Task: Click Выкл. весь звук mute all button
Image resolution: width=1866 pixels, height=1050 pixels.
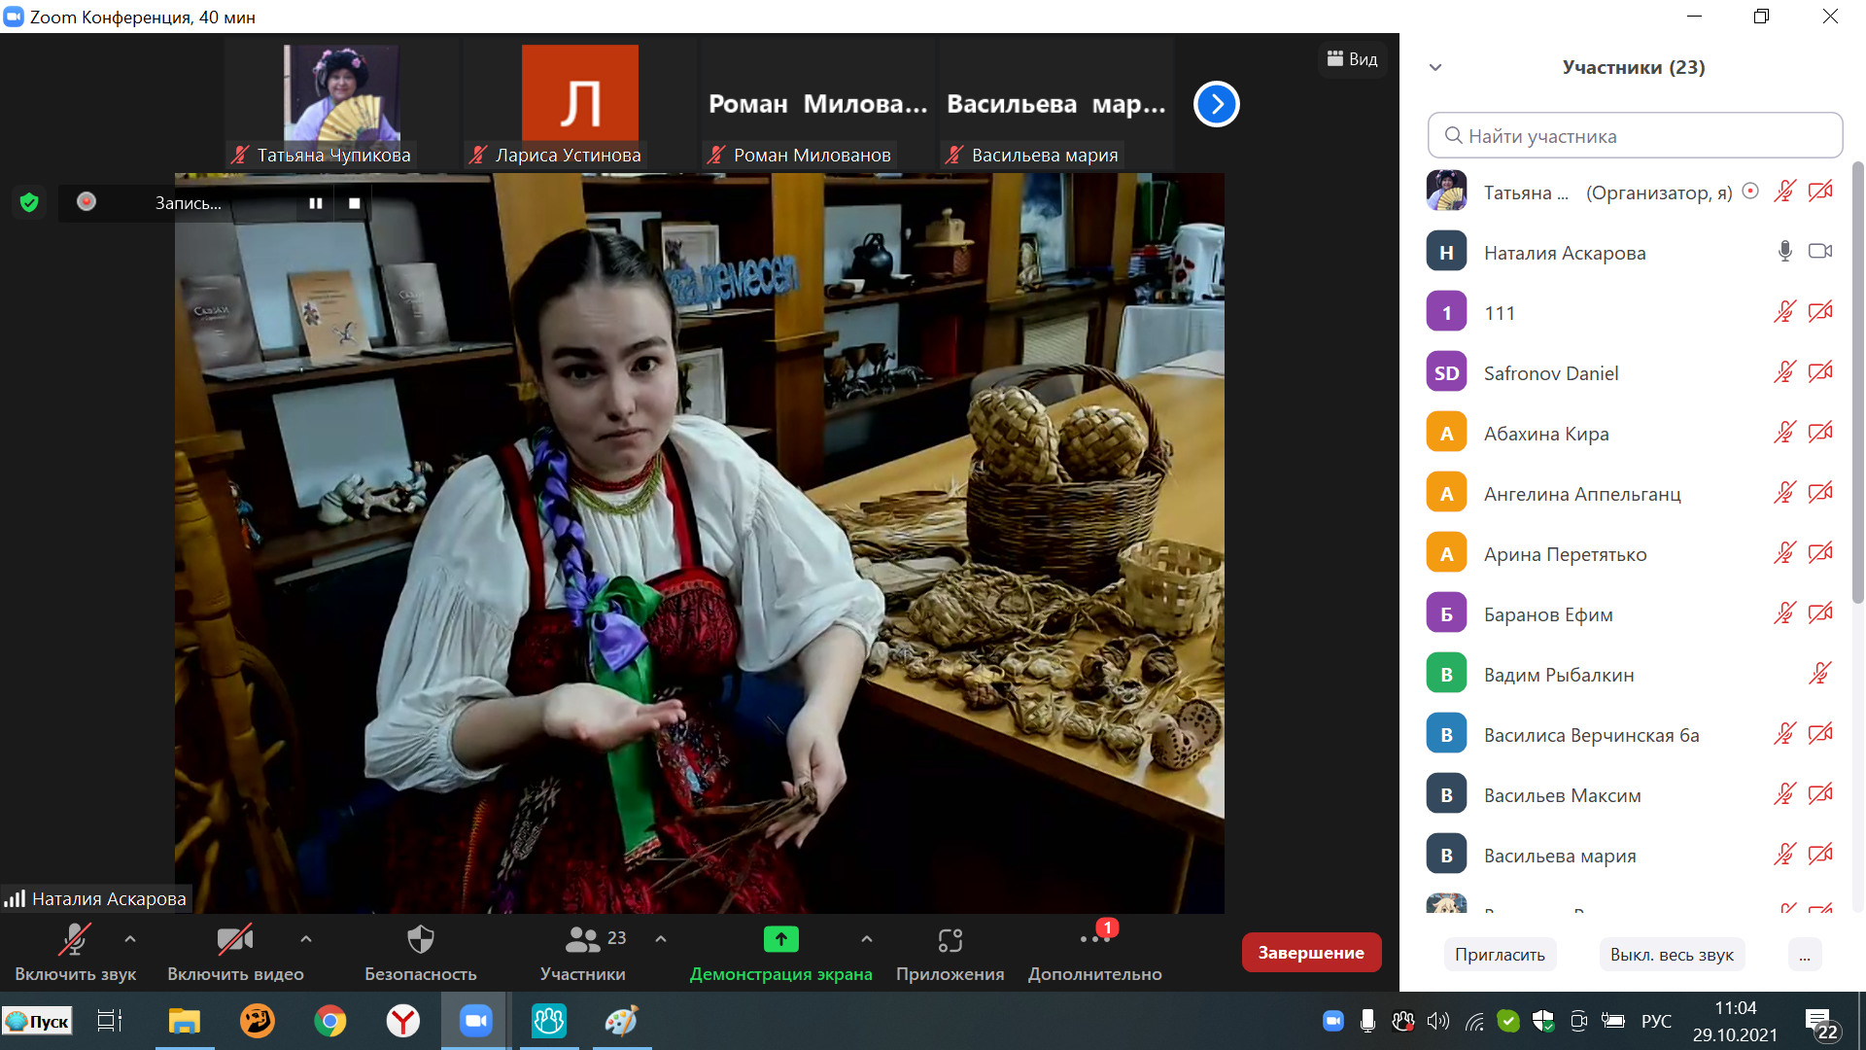Action: 1672,955
